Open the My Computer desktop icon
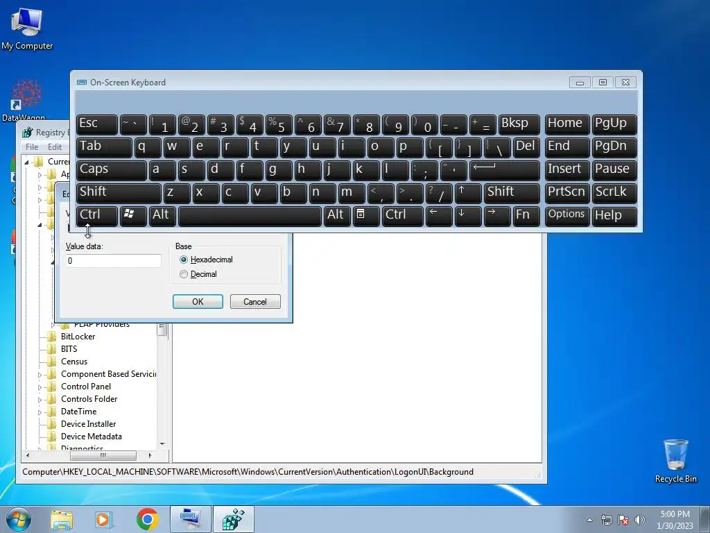Image resolution: width=710 pixels, height=533 pixels. click(27, 28)
